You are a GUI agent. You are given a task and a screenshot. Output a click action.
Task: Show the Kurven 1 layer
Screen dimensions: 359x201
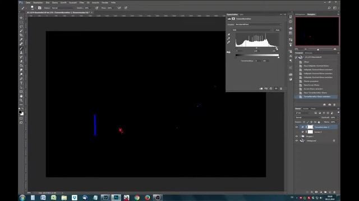tap(297, 132)
